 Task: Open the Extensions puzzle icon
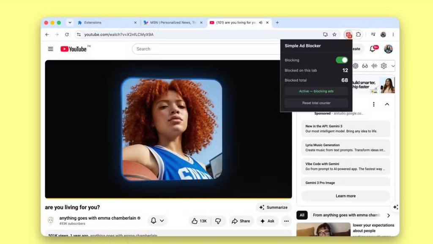click(x=358, y=35)
